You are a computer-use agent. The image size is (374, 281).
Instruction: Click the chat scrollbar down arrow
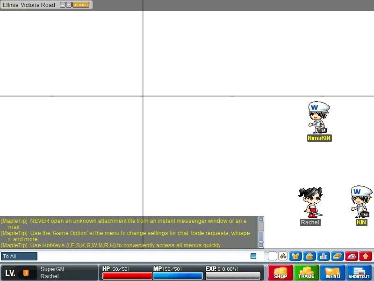(x=261, y=245)
